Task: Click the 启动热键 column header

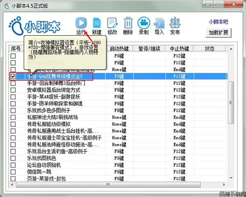Action: click(x=119, y=49)
